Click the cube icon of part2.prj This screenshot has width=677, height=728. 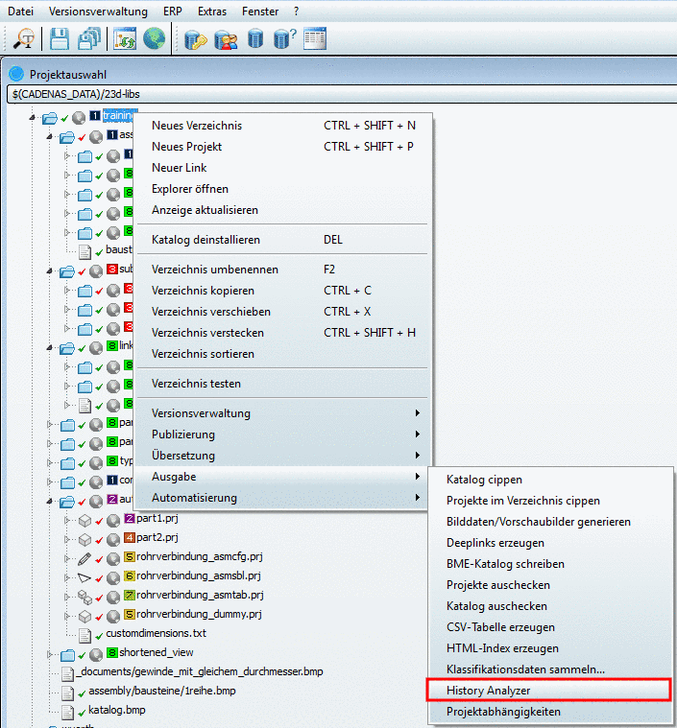[85, 539]
